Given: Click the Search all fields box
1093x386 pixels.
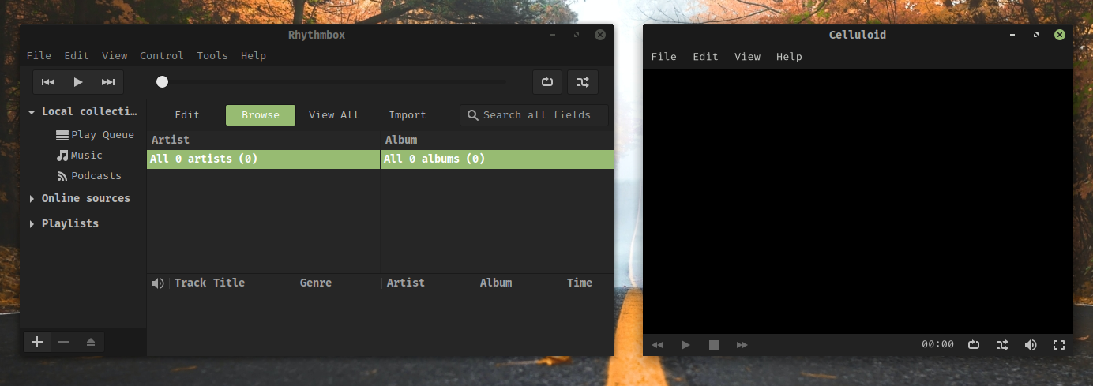Looking at the screenshot, I should tap(537, 115).
